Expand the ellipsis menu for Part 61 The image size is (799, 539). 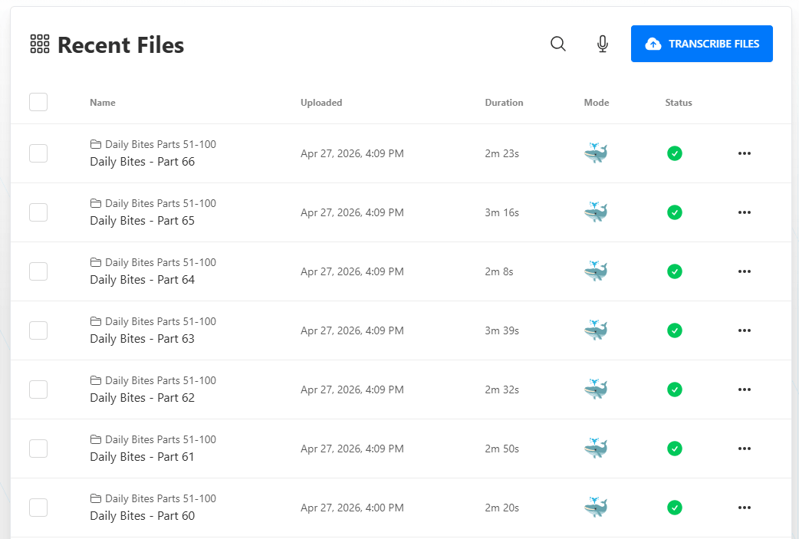point(745,449)
